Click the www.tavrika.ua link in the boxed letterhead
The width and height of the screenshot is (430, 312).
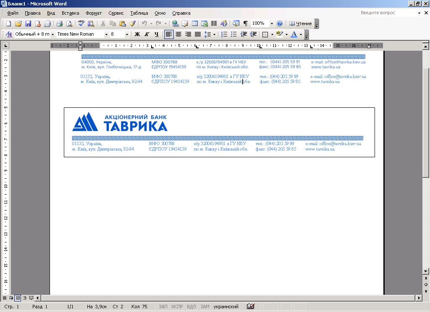[320, 149]
